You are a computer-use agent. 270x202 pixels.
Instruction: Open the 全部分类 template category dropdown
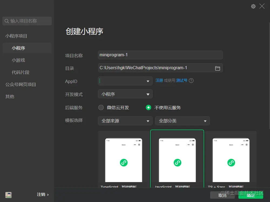tap(182, 121)
